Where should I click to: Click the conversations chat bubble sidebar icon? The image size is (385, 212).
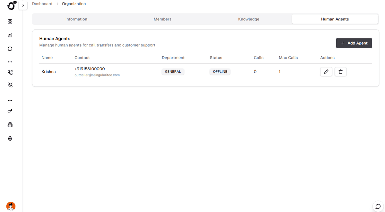10,49
